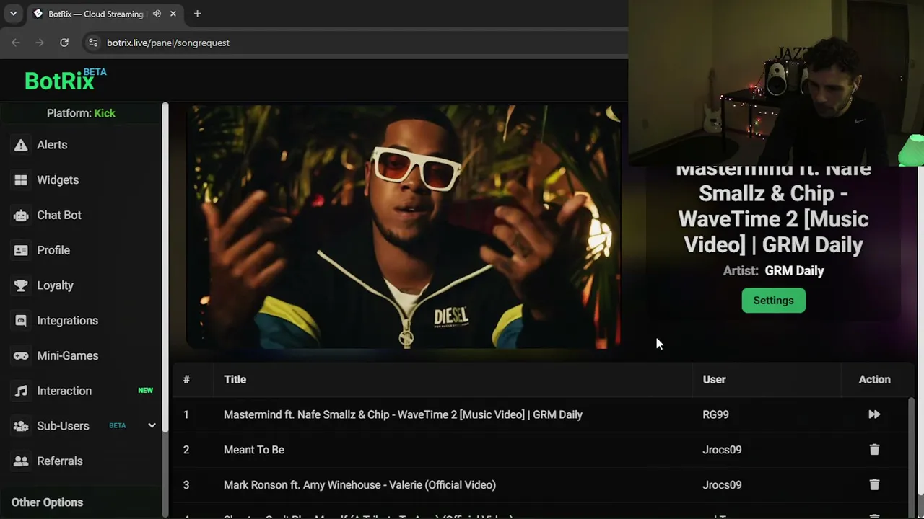Image resolution: width=924 pixels, height=519 pixels.
Task: Click the BETA badge beside Sub-Users
Action: click(x=117, y=426)
